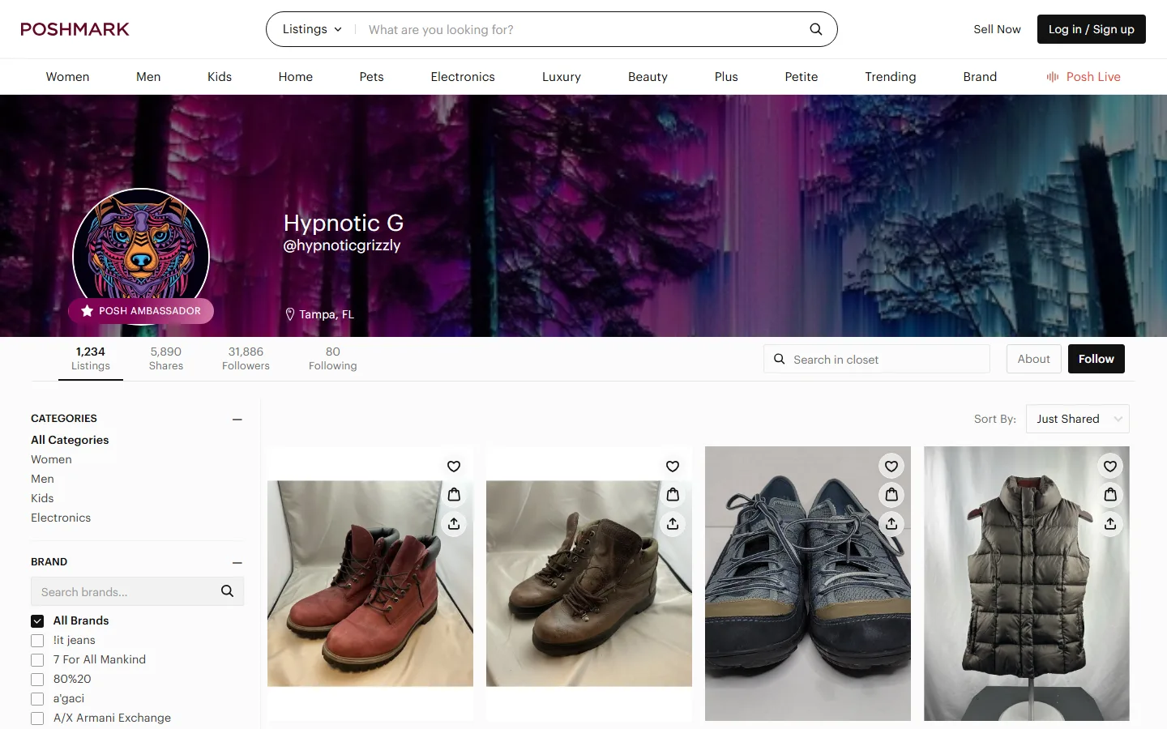Collapse the Categories filter section

click(237, 420)
